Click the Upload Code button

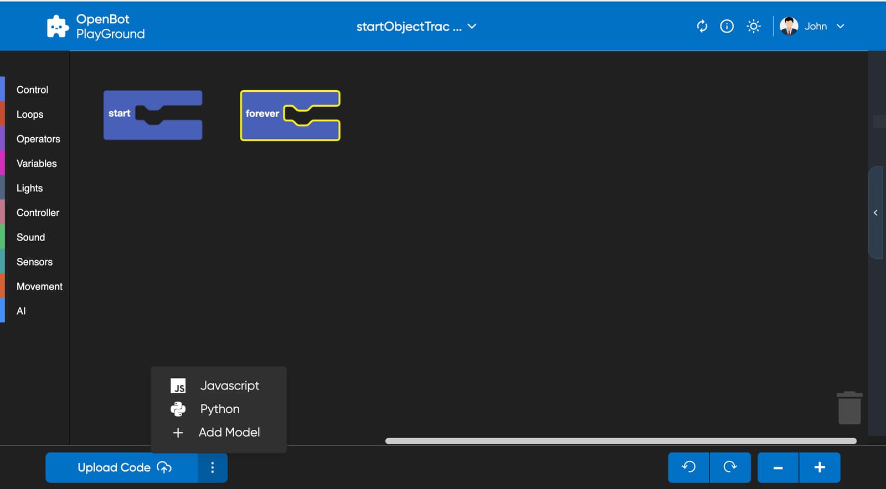[x=122, y=467]
